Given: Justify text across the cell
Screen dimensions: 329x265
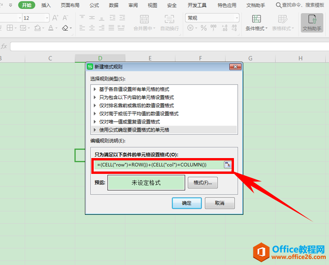Looking at the screenshot, I should coord(111,27).
